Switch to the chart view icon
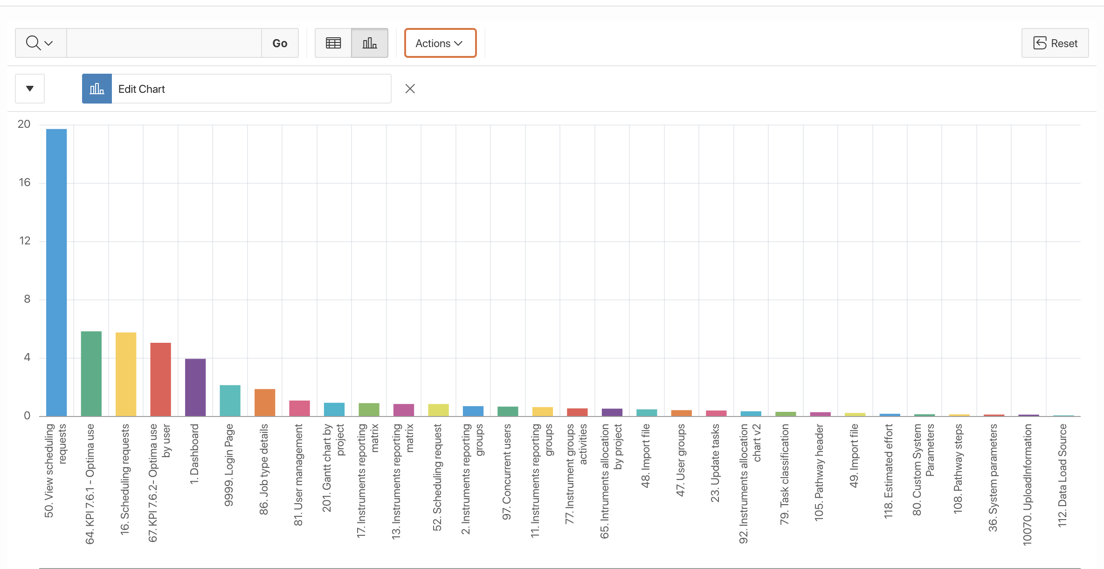Screen dimensions: 1104x569 point(370,43)
